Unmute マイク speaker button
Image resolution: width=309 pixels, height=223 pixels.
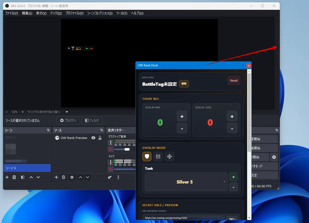(110, 169)
